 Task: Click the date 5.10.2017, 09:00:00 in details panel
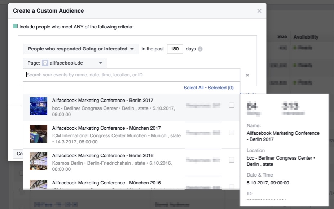coord(268,183)
